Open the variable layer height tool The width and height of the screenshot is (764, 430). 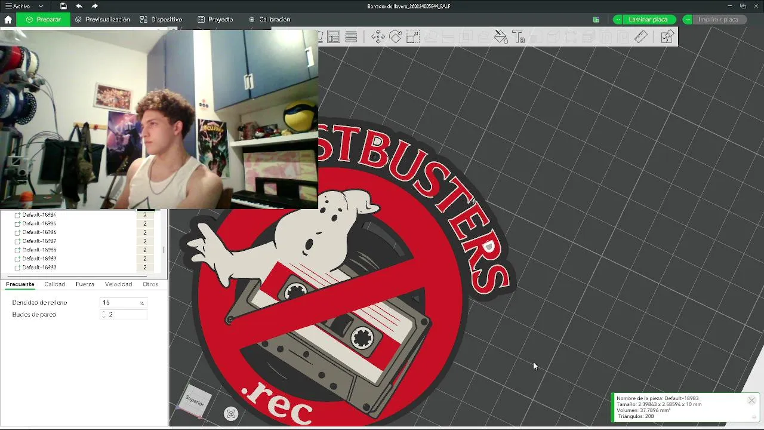(352, 37)
